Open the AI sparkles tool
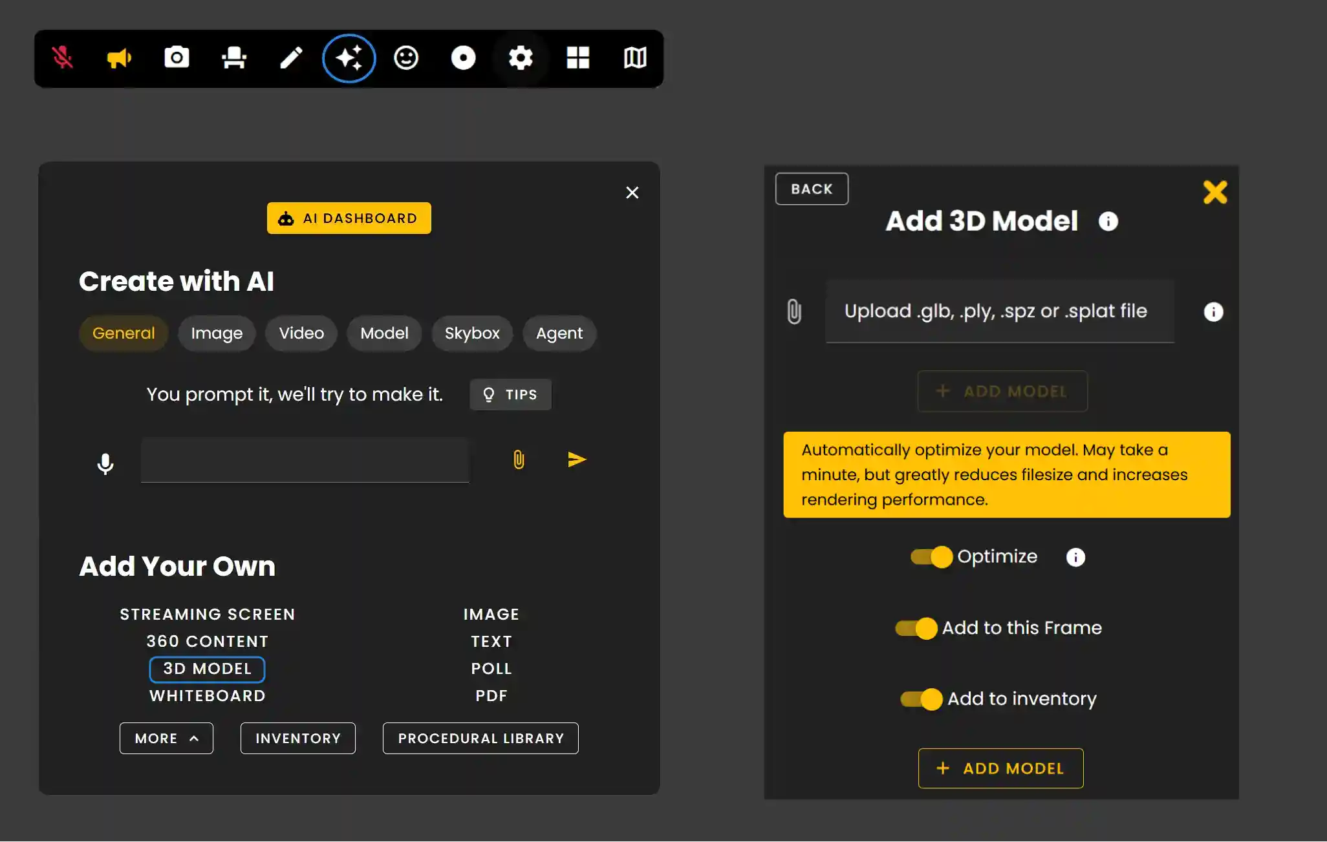Screen dimensions: 1327x842 (349, 58)
